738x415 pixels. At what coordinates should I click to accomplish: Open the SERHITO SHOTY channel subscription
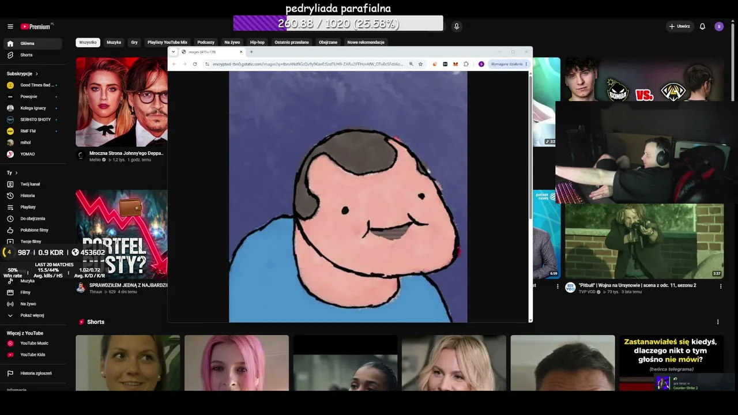[34, 119]
